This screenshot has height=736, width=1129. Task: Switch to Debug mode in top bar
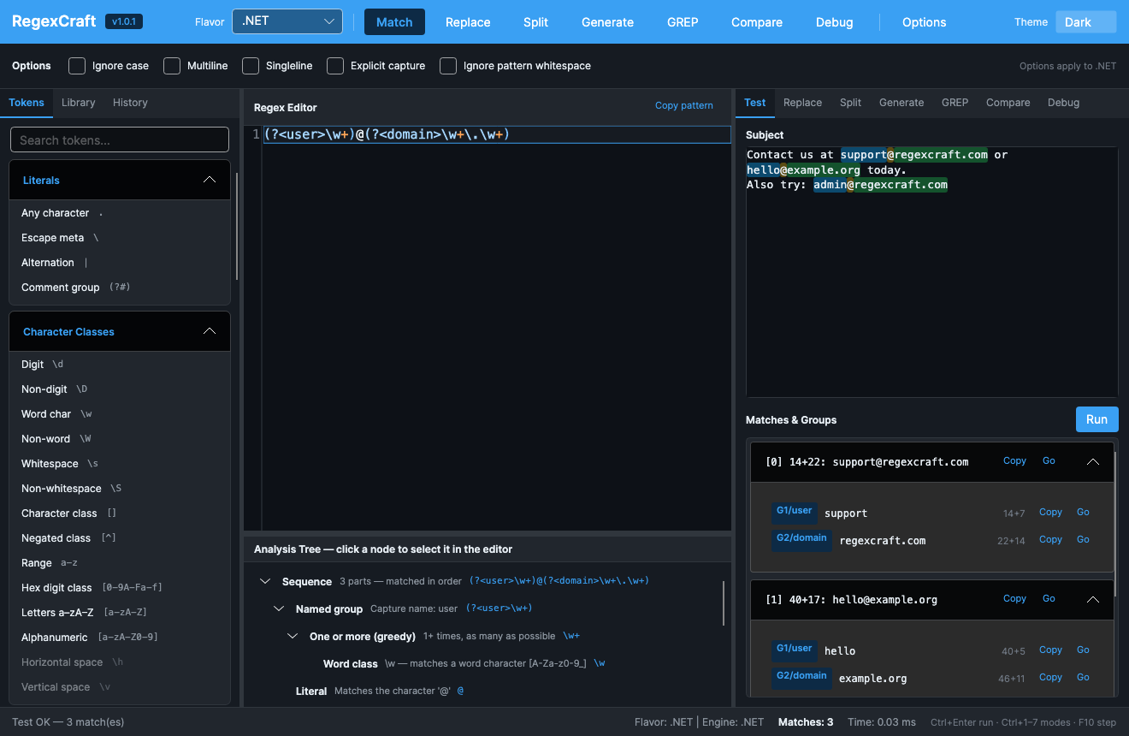point(834,22)
